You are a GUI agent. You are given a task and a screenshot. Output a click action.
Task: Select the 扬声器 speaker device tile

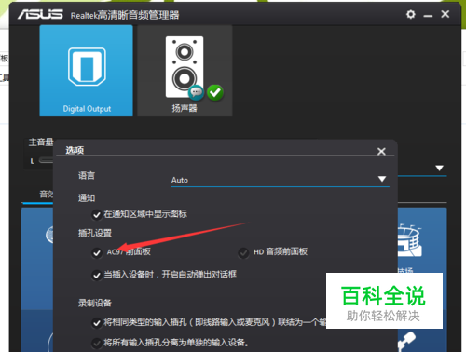click(185, 71)
